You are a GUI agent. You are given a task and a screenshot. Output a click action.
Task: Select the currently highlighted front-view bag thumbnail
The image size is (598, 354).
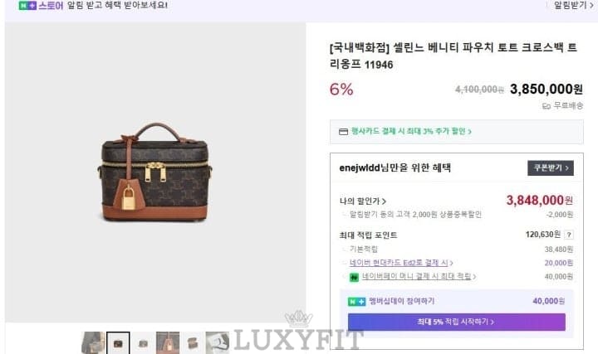click(x=118, y=342)
